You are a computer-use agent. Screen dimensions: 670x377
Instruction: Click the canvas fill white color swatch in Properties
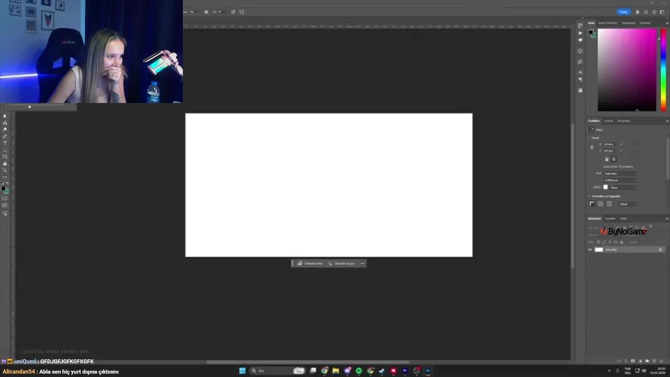point(606,187)
